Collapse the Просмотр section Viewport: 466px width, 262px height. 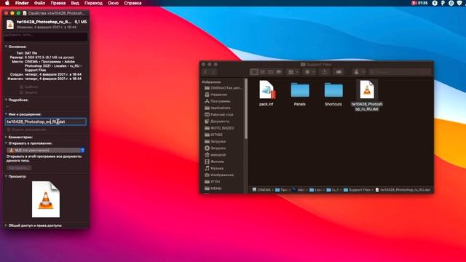pos(6,176)
